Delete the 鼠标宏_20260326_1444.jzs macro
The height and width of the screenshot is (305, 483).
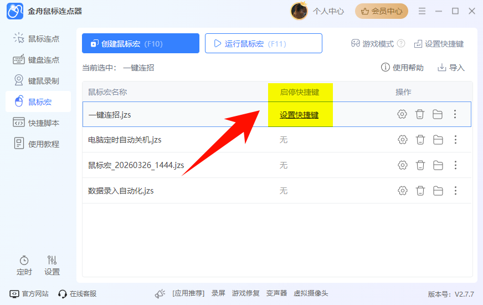420,165
